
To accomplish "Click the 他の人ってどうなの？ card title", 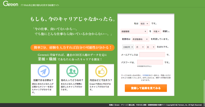I will (x=72, y=80).
